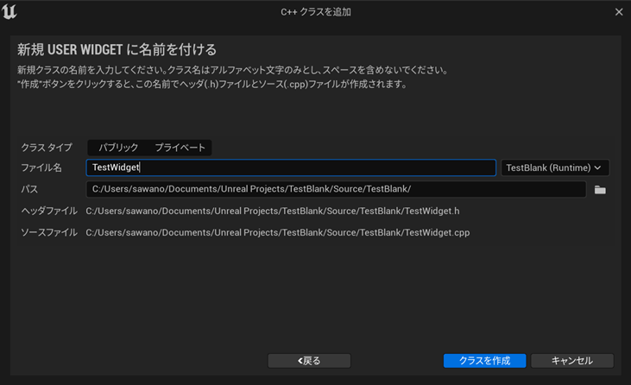Click the クラス タイプ label

click(x=47, y=148)
